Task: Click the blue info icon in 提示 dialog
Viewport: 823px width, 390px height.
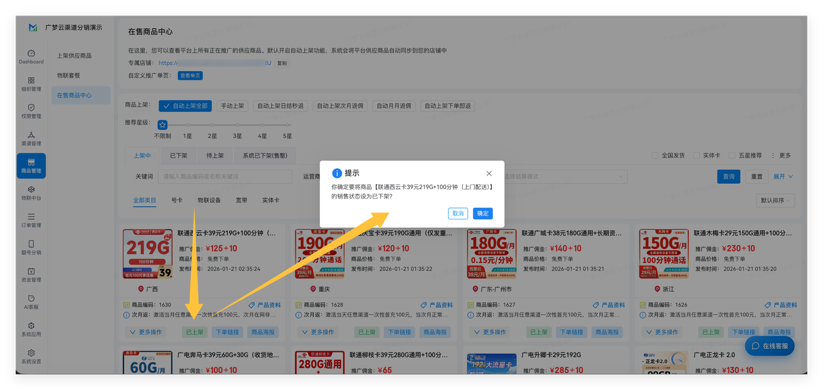Action: (x=337, y=173)
